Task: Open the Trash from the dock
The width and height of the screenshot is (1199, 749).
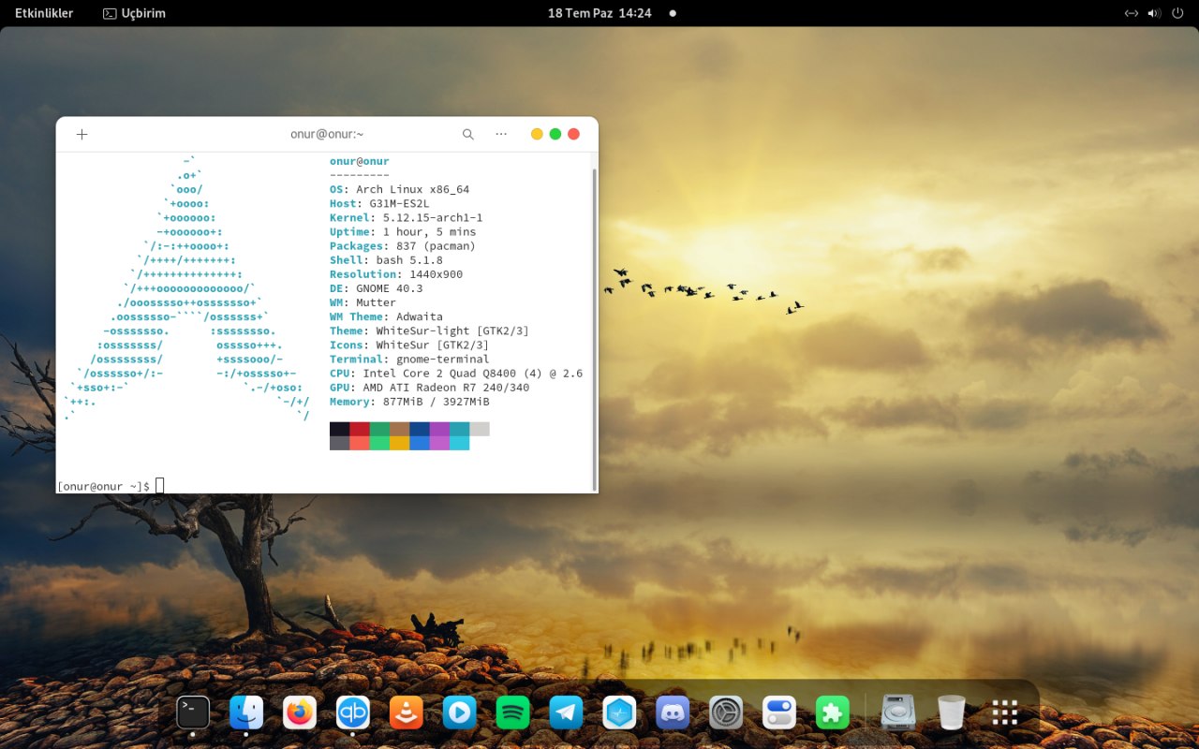Action: pyautogui.click(x=952, y=712)
